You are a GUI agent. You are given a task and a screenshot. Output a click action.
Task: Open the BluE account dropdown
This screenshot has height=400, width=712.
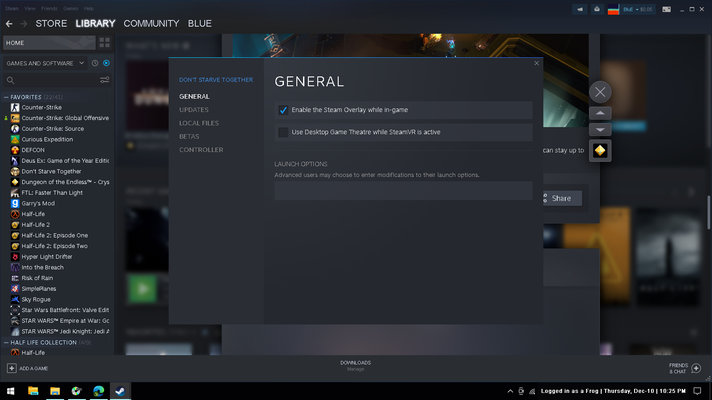pyautogui.click(x=638, y=9)
